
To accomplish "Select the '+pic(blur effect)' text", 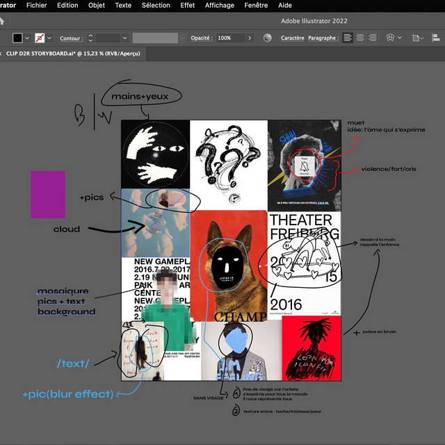I will (x=68, y=394).
